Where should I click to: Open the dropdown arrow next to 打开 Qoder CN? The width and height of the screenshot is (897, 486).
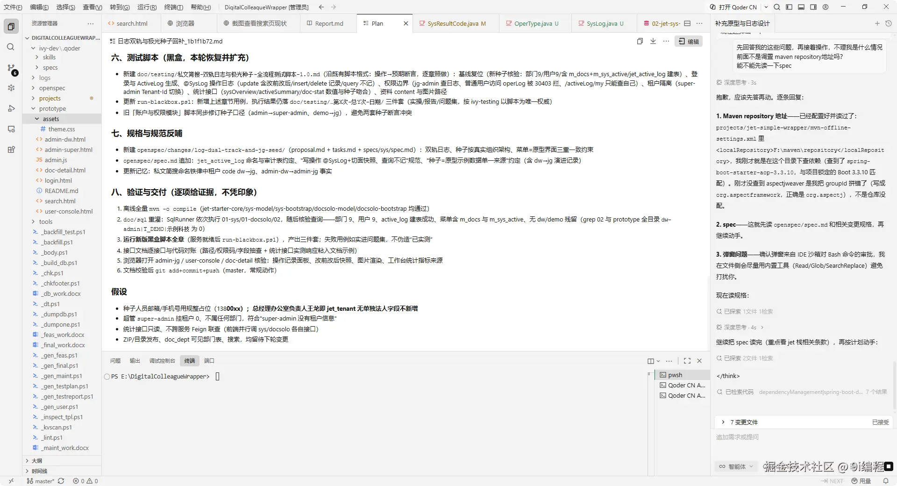click(766, 7)
